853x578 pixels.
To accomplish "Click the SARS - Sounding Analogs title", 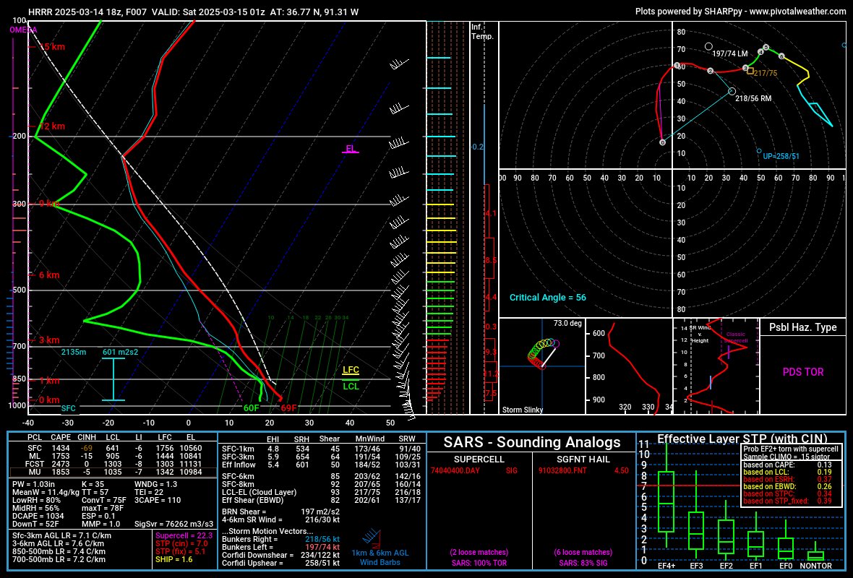I will click(x=532, y=442).
